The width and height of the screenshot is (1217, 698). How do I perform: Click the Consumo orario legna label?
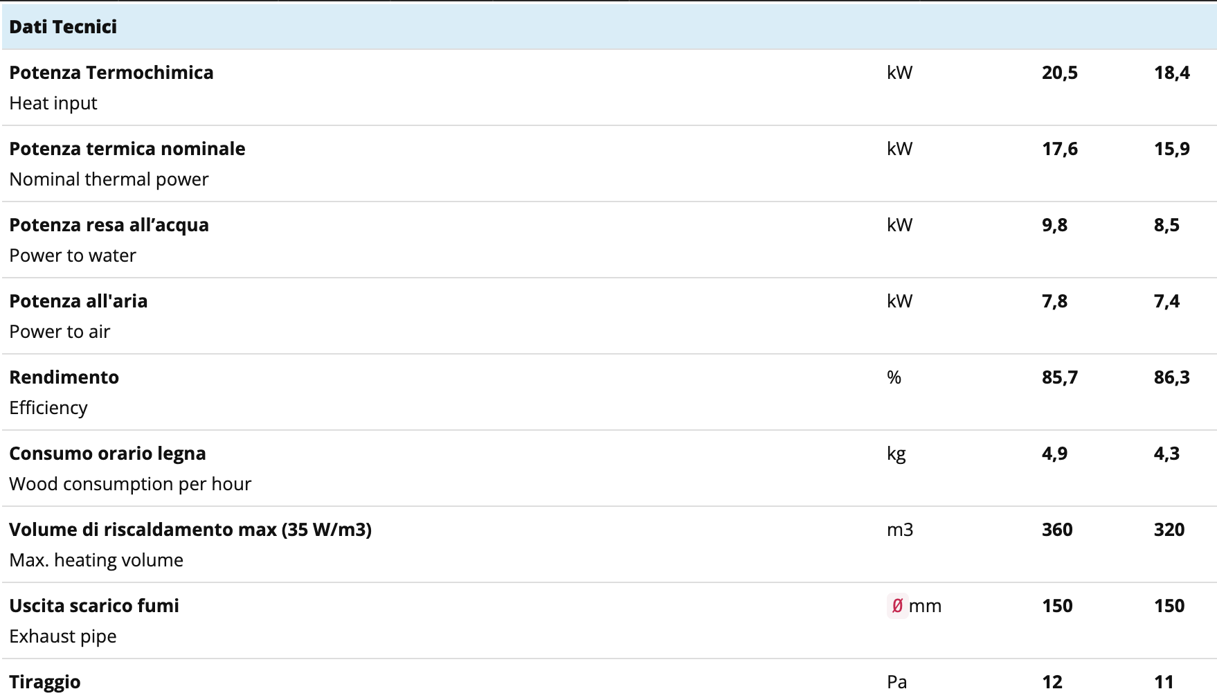[x=107, y=454]
